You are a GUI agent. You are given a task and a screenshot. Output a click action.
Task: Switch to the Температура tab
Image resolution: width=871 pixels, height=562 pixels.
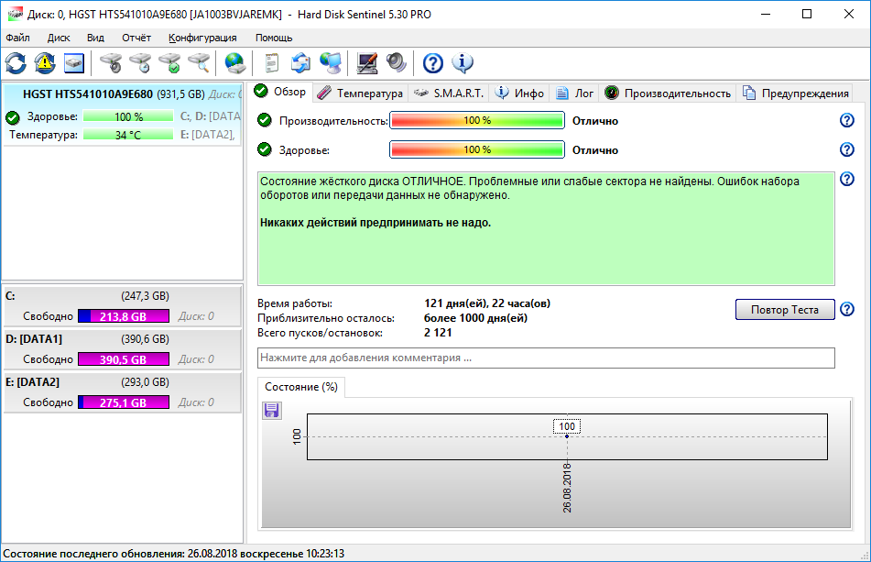[360, 94]
